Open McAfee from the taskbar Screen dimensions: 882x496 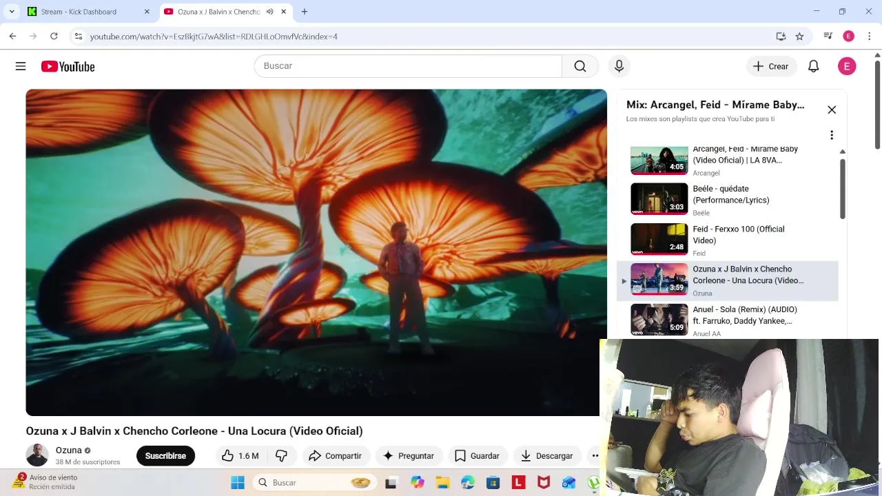click(x=544, y=483)
